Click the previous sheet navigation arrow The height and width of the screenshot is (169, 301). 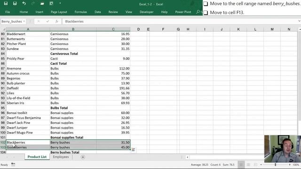[x=7, y=157]
